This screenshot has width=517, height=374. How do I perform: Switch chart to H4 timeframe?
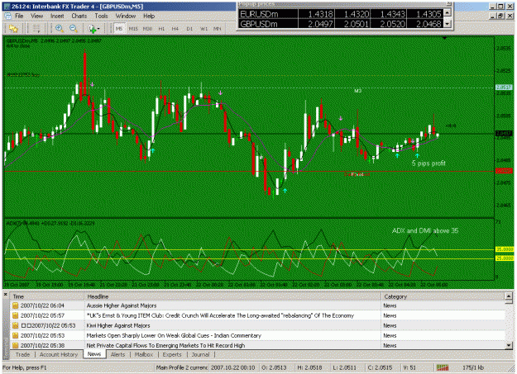point(175,29)
